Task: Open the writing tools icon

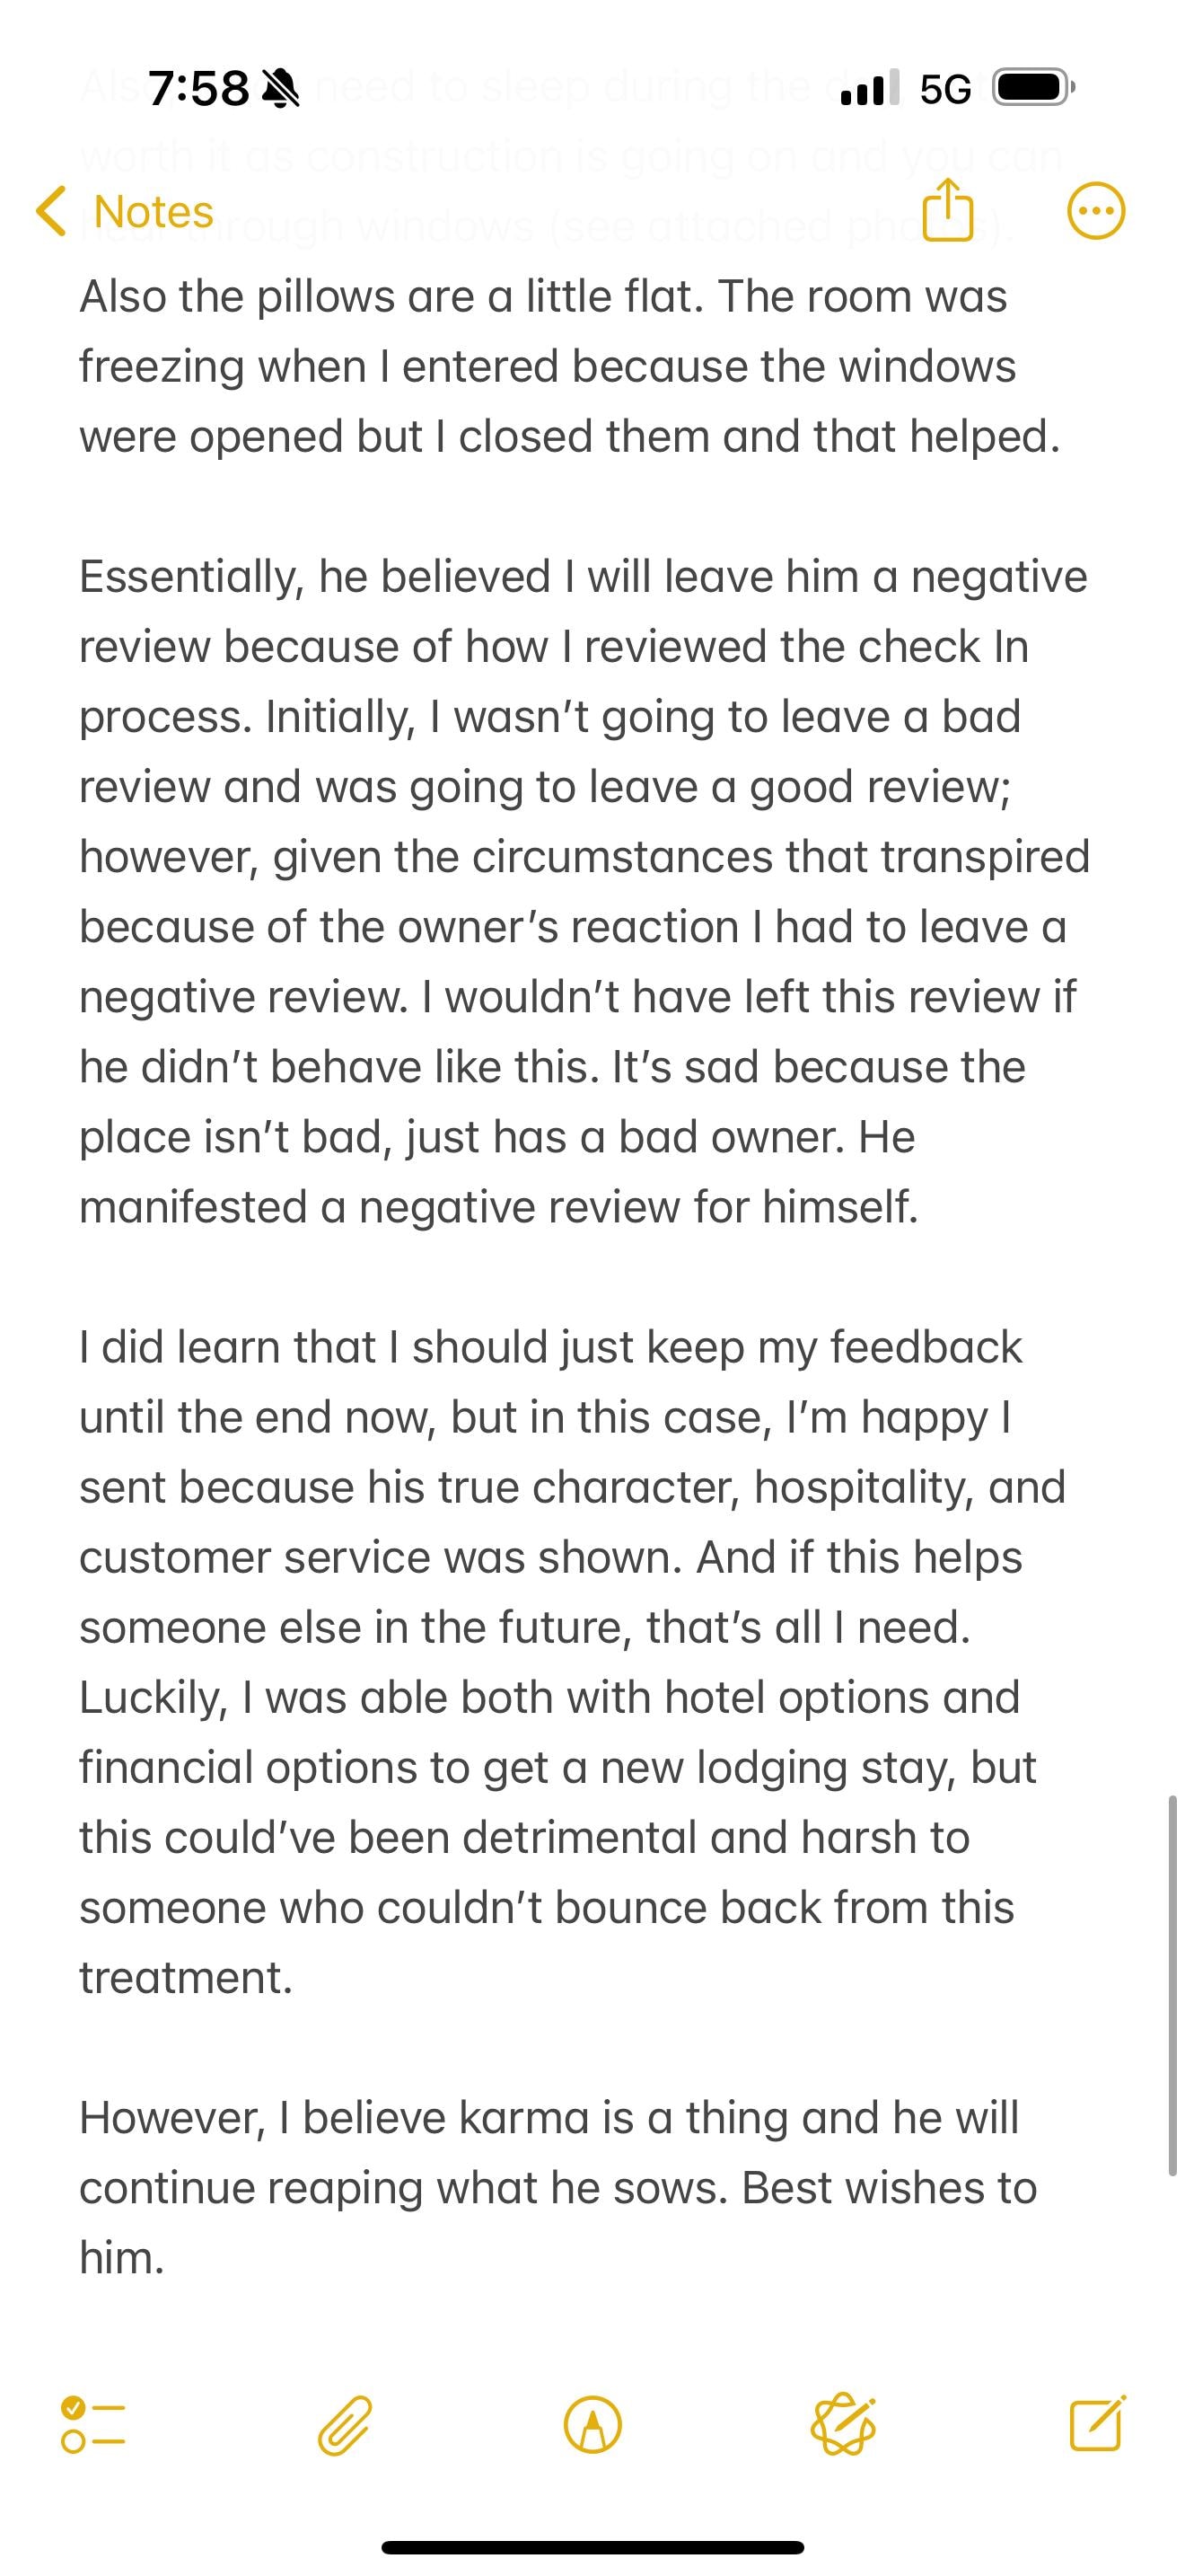Action: point(843,2425)
